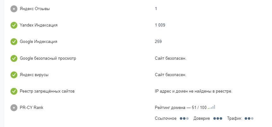The image size is (272, 127).
Task: Click the Google indexed pages value 259
Action: pos(158,42)
